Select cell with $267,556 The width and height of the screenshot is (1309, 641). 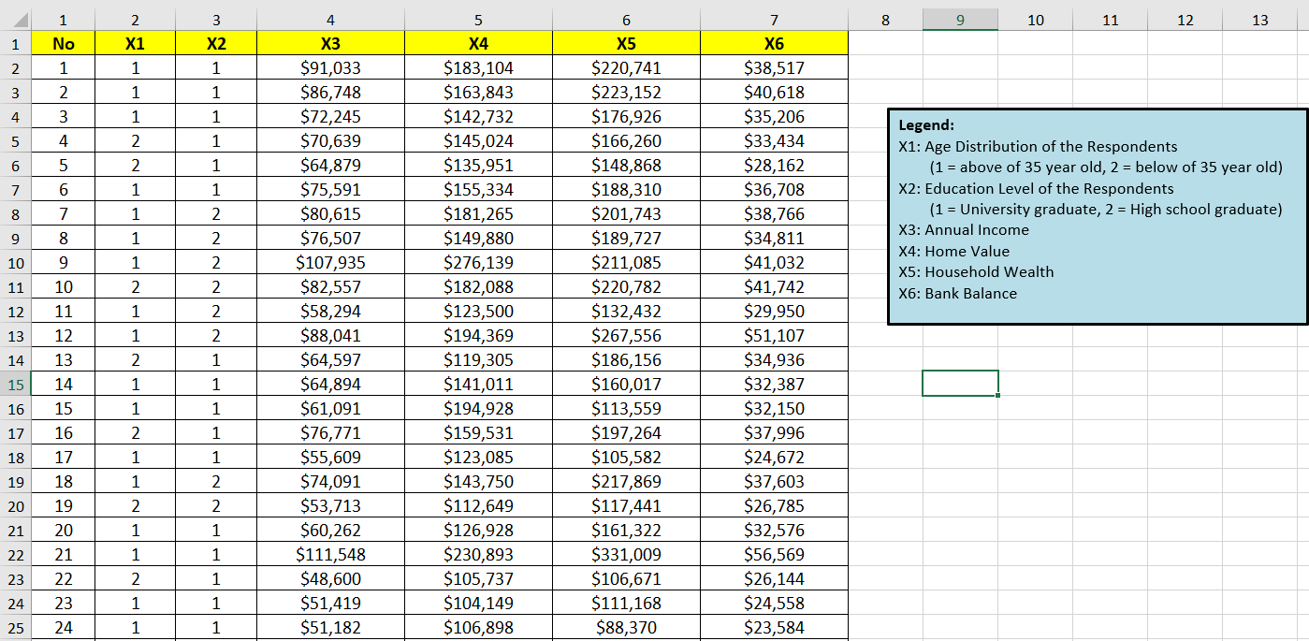point(626,335)
